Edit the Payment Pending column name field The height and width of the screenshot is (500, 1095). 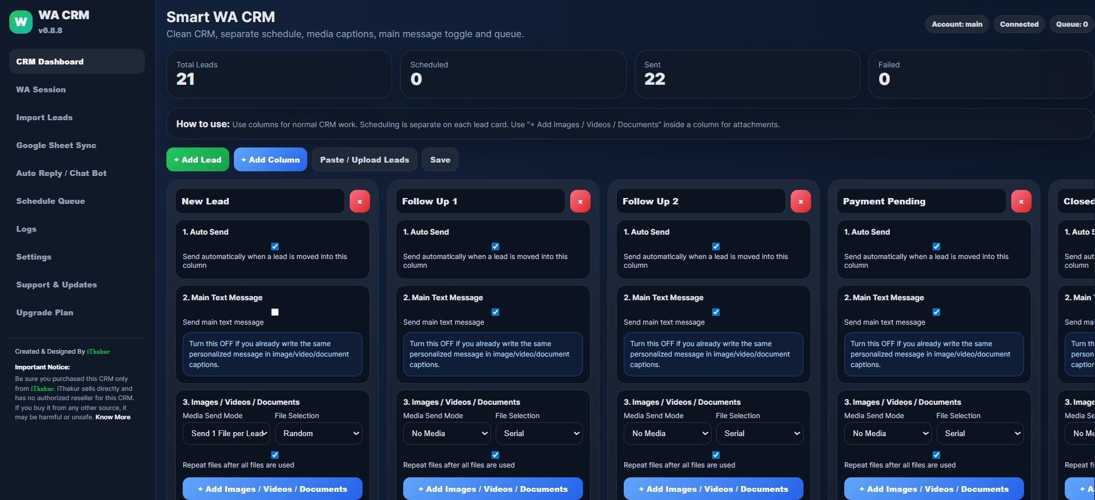tap(922, 202)
